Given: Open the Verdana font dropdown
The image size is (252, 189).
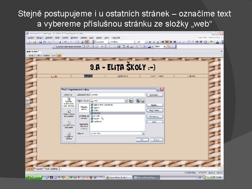Looking at the screenshot, I should click(134, 42).
